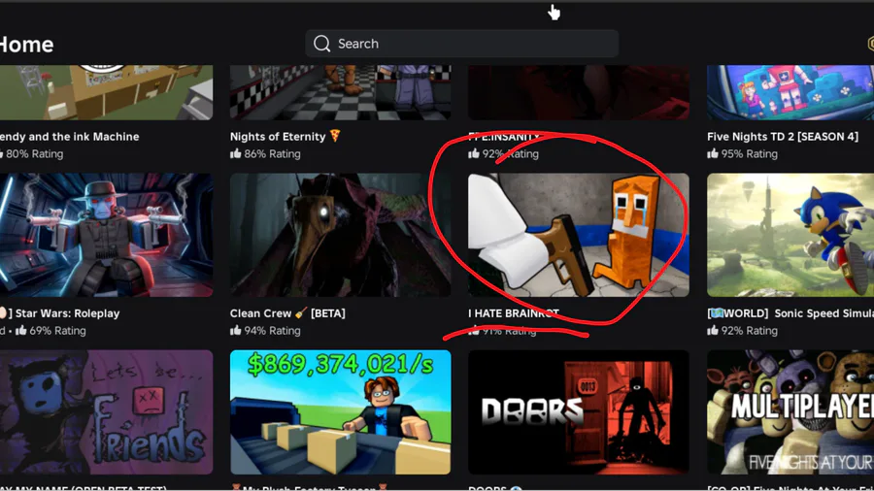Open the DOORS game thumbnail
The width and height of the screenshot is (874, 491).
pos(579,412)
